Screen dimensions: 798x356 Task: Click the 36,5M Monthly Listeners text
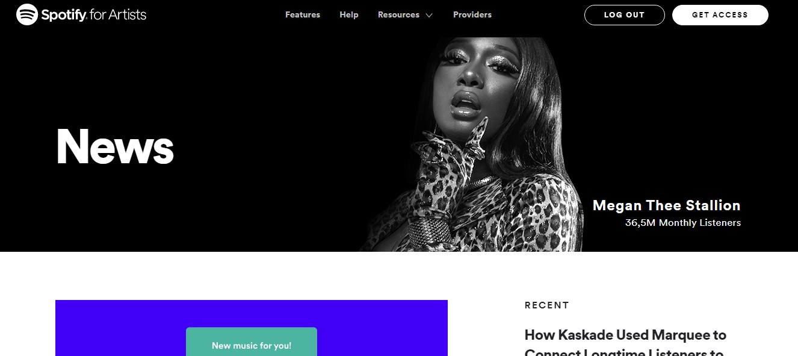coord(683,223)
